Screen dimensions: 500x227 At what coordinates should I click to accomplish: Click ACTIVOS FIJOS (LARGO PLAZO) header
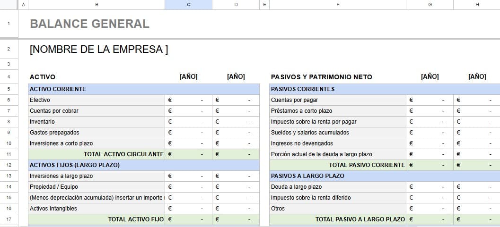pyautogui.click(x=144, y=165)
